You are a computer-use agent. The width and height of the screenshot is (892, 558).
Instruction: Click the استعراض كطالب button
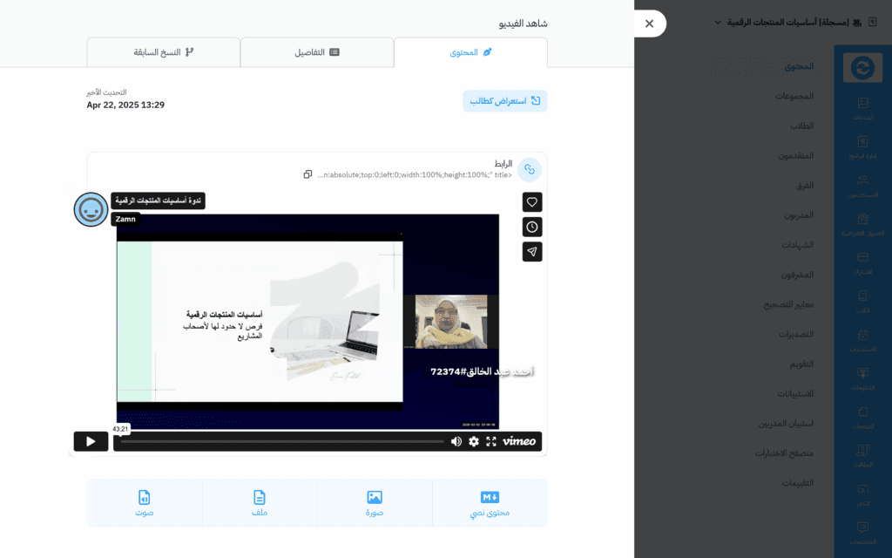(x=504, y=101)
